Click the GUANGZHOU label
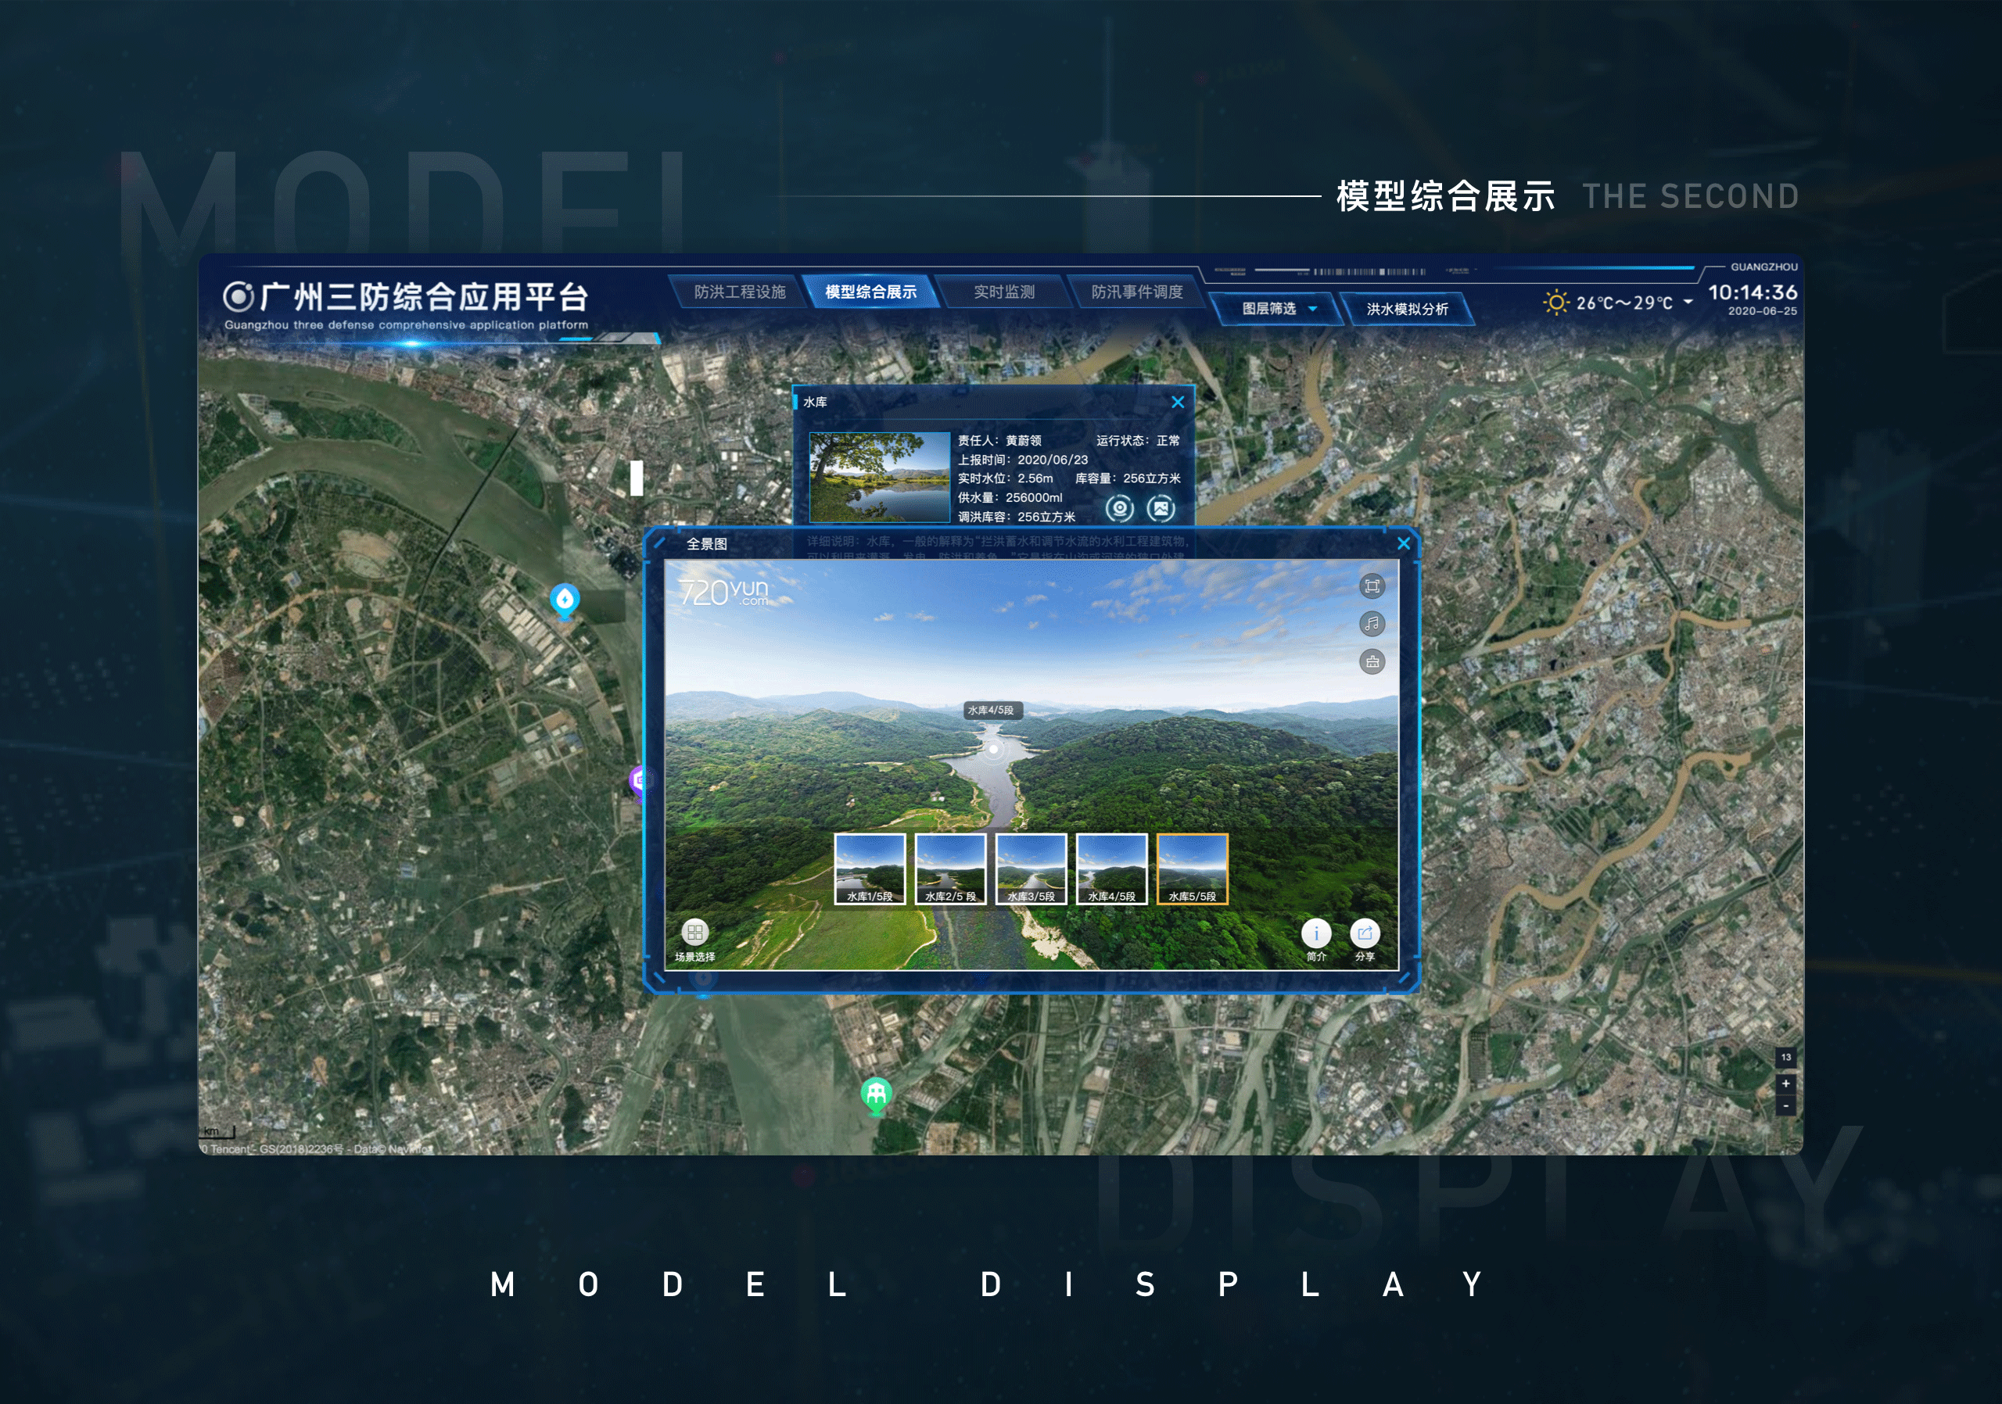 1764,267
